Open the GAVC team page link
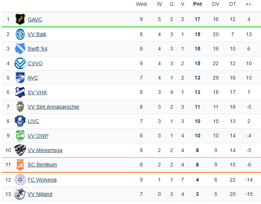 click(35, 20)
